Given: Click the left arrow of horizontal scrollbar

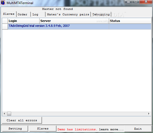Looking at the screenshot, I should click(4, 114).
